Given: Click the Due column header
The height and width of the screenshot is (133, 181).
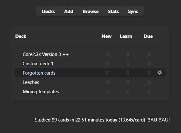Looking at the screenshot, I should (148, 36).
